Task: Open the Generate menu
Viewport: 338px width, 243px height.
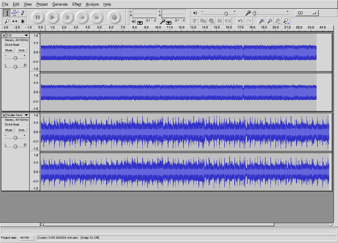Action: [60, 4]
